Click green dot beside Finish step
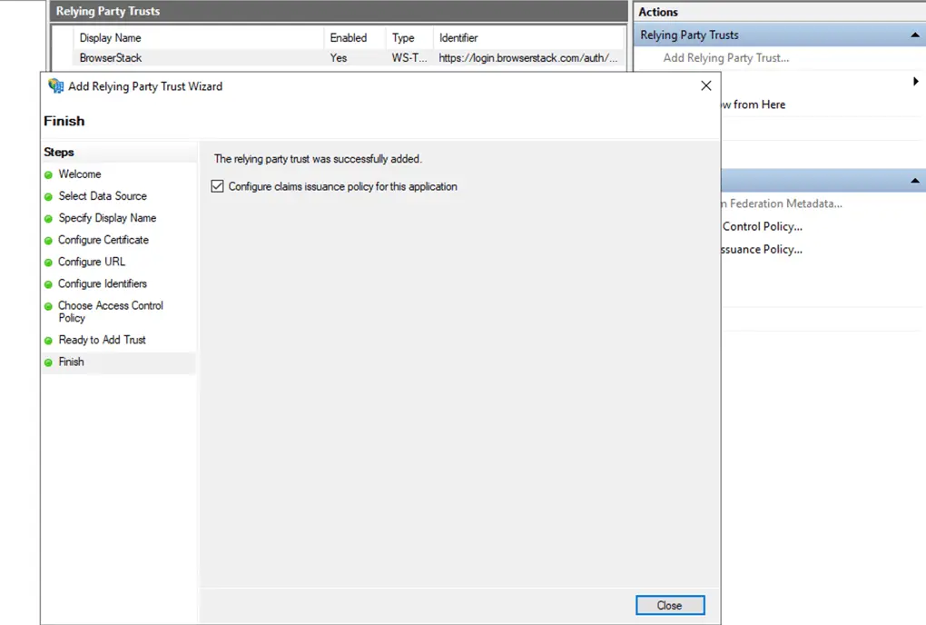 click(x=48, y=362)
